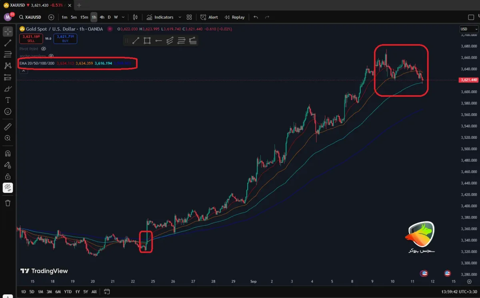Click the redo arrow
The height and width of the screenshot is (298, 480).
tap(267, 17)
